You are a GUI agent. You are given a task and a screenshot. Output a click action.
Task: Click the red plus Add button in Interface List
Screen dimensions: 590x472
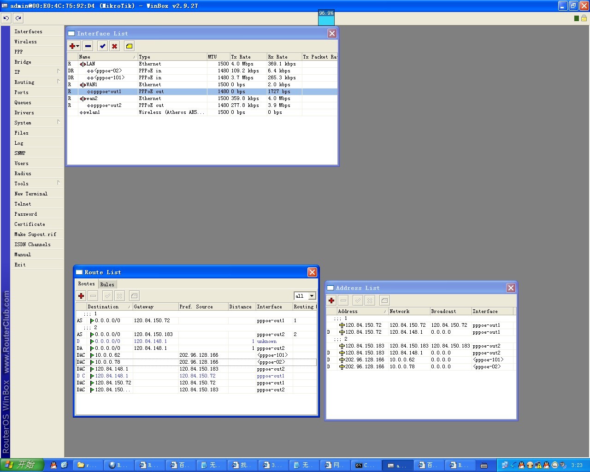click(x=74, y=46)
